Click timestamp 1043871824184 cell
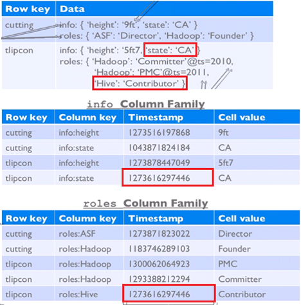Screen dimensions: 301x305 click(x=160, y=148)
